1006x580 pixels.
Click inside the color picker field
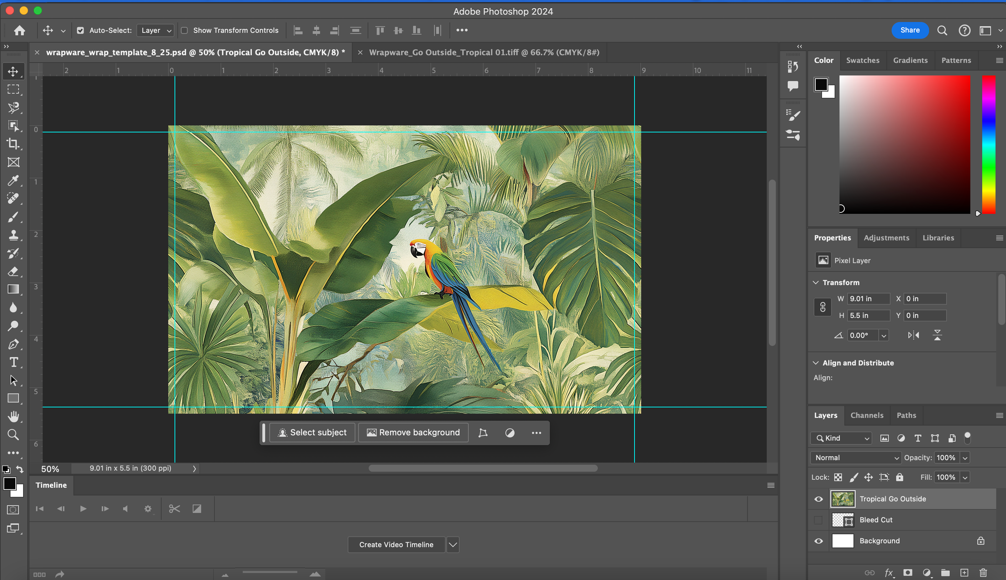click(904, 144)
